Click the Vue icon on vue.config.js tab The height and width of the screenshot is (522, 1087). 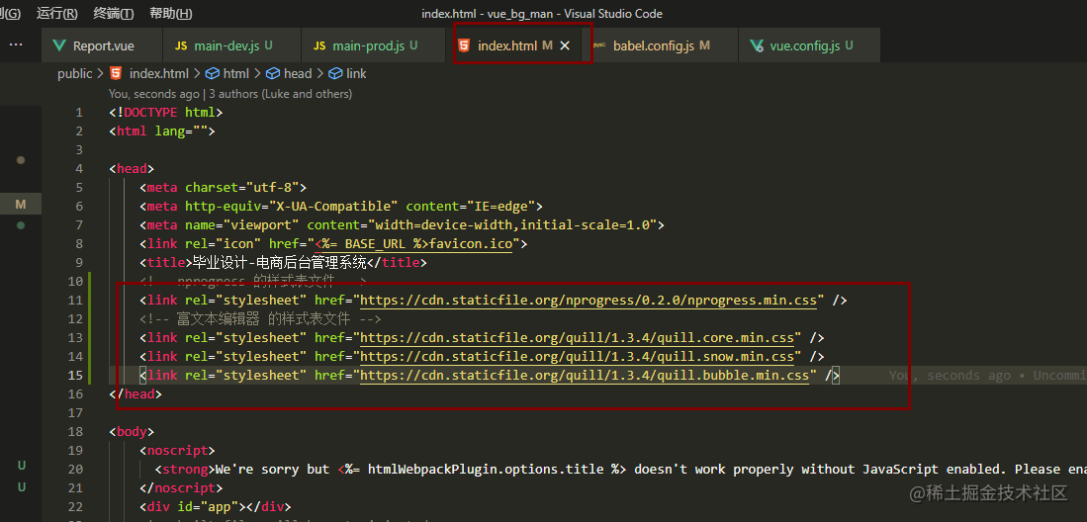coord(757,45)
